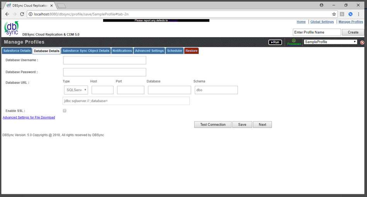Open the Manage Profiles link
367x197 pixels.
pos(351,22)
